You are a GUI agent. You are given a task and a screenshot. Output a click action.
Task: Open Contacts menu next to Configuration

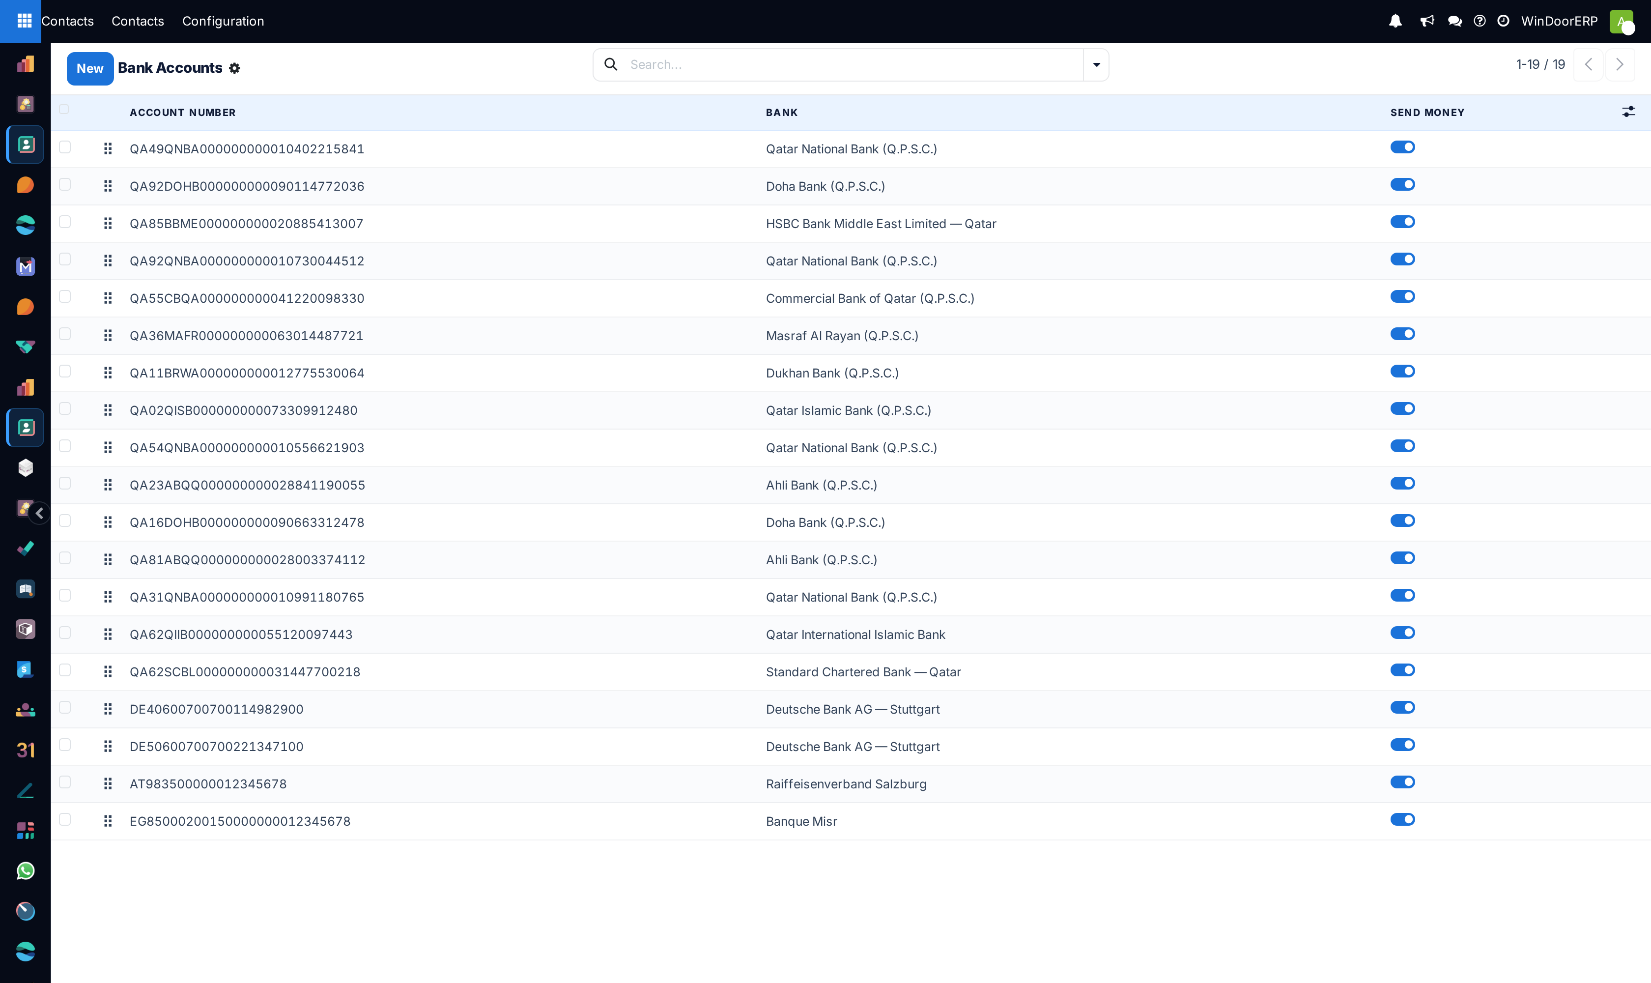138,21
